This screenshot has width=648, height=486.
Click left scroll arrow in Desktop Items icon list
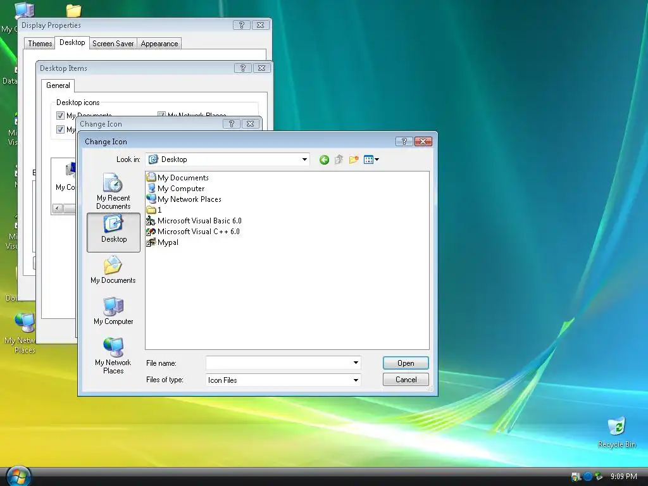click(58, 209)
